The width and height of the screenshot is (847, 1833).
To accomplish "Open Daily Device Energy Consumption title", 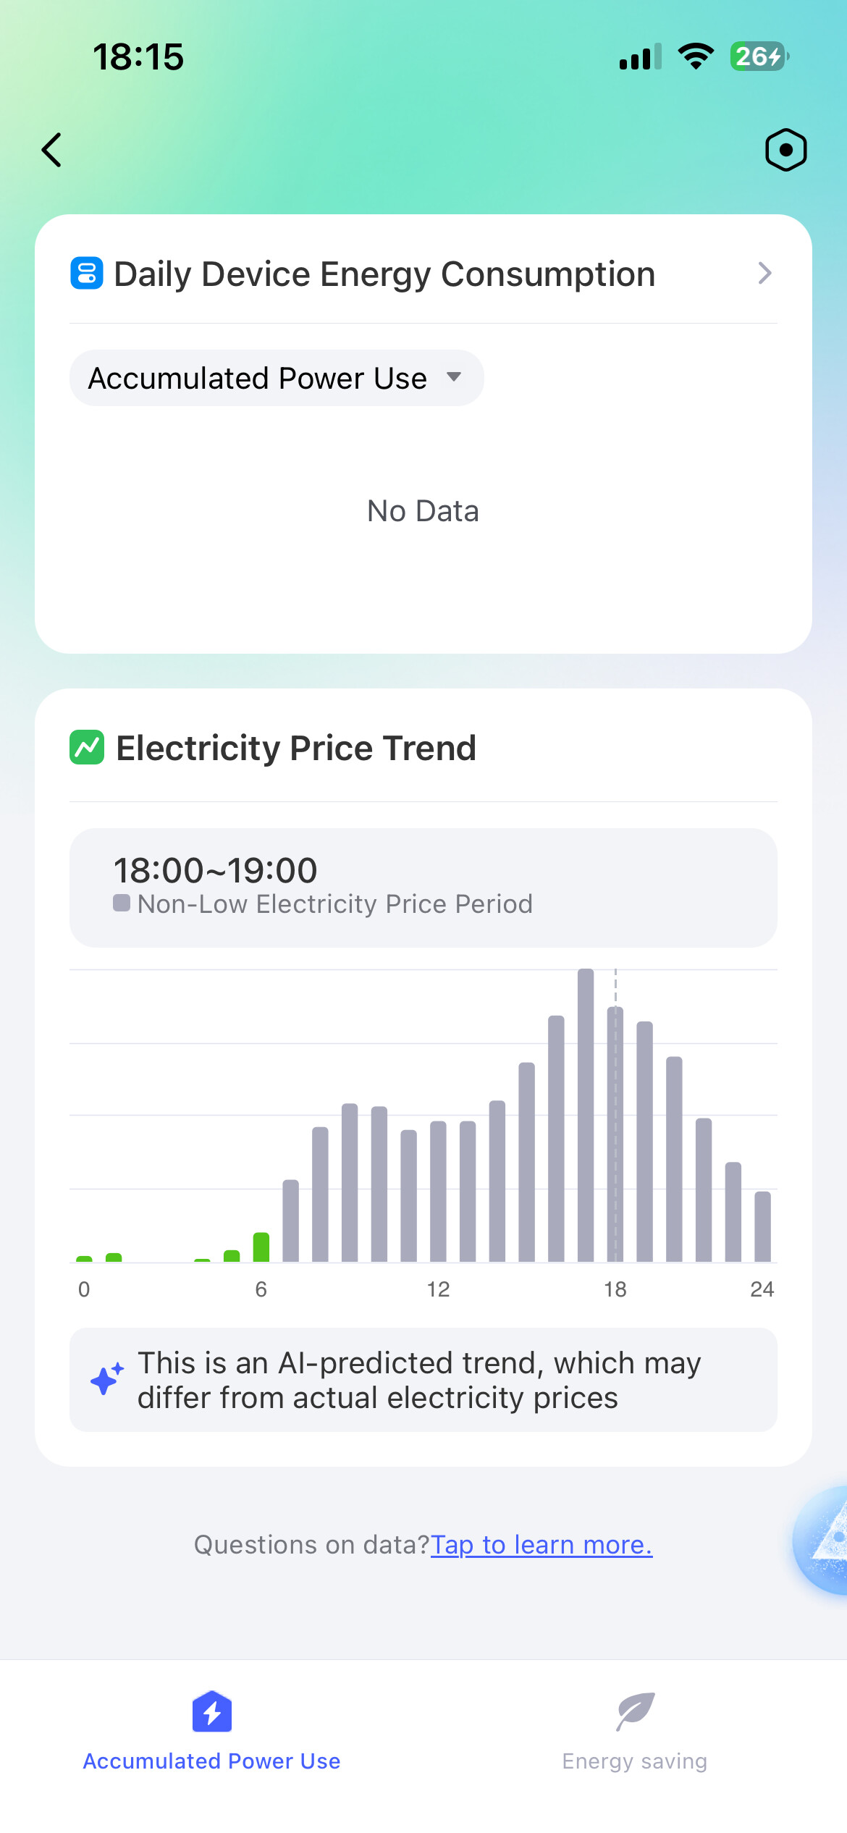I will click(x=384, y=274).
